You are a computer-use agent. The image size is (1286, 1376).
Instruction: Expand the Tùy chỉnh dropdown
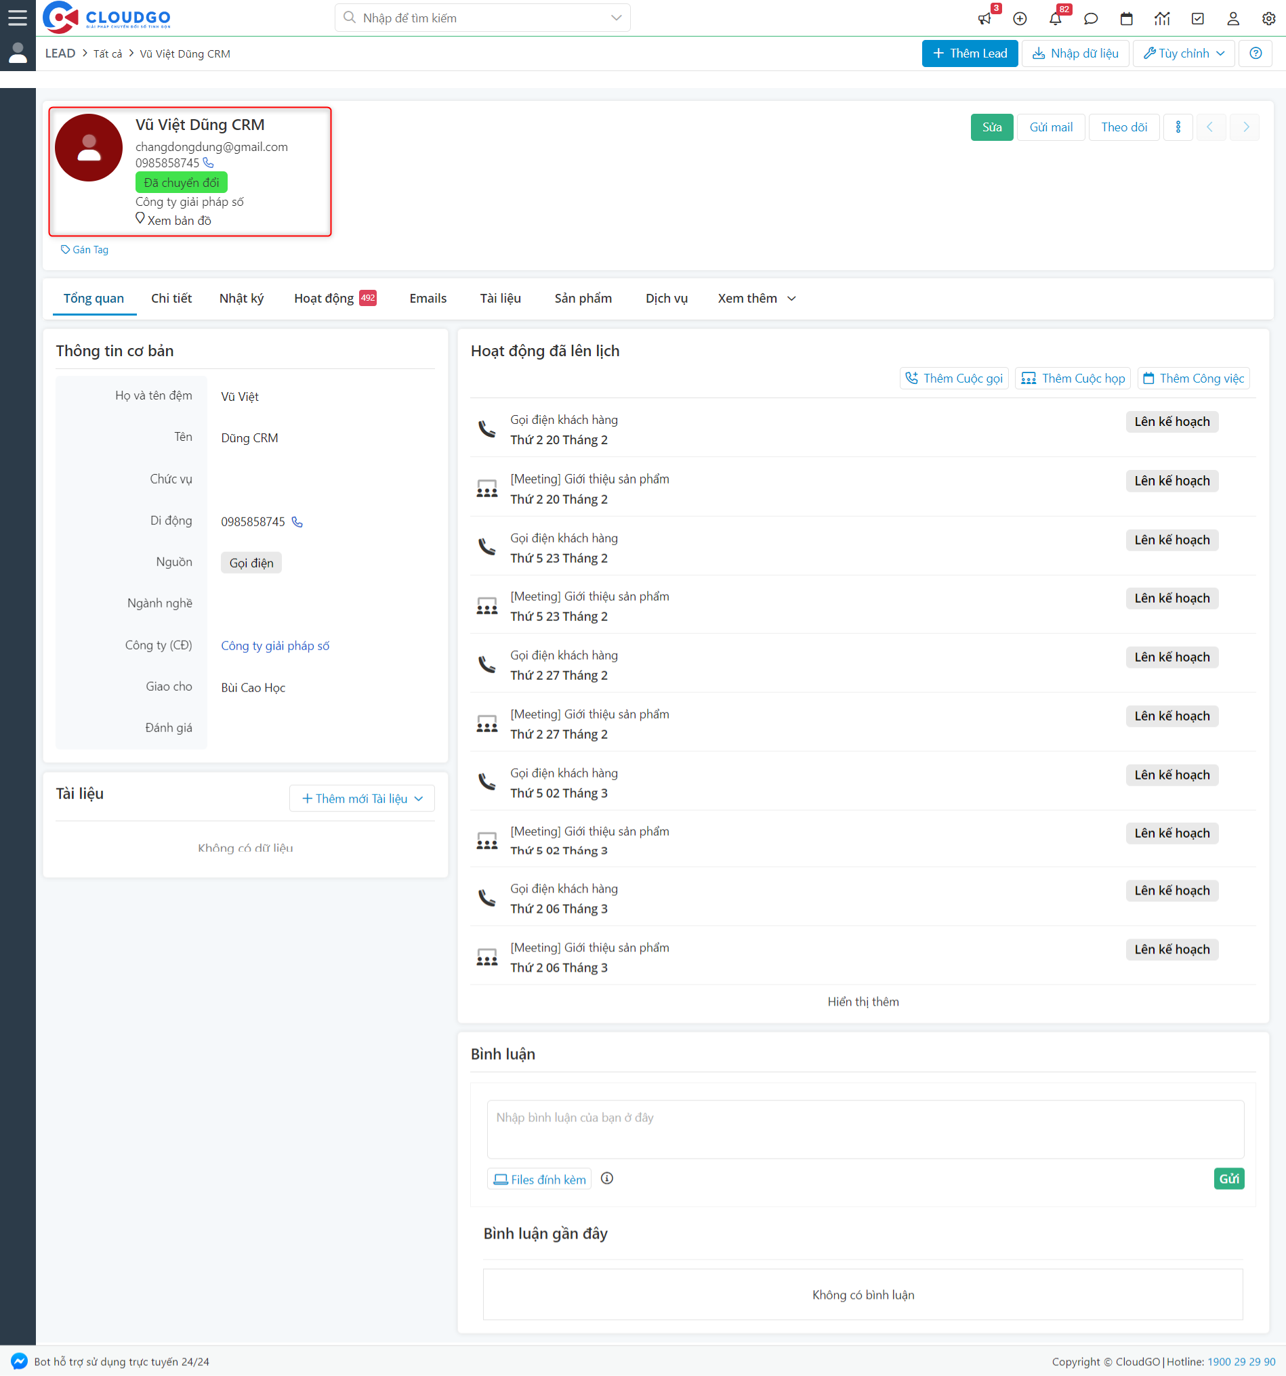(x=1183, y=53)
